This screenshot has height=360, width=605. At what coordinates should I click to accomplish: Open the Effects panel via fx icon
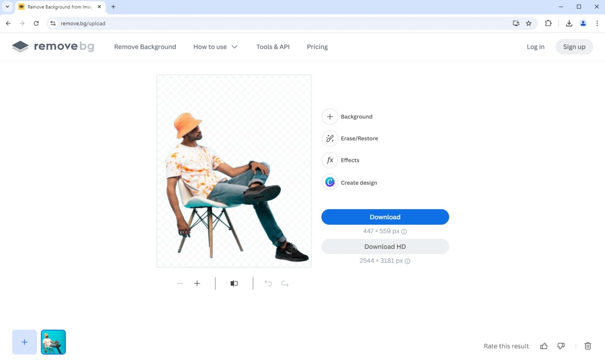point(330,160)
